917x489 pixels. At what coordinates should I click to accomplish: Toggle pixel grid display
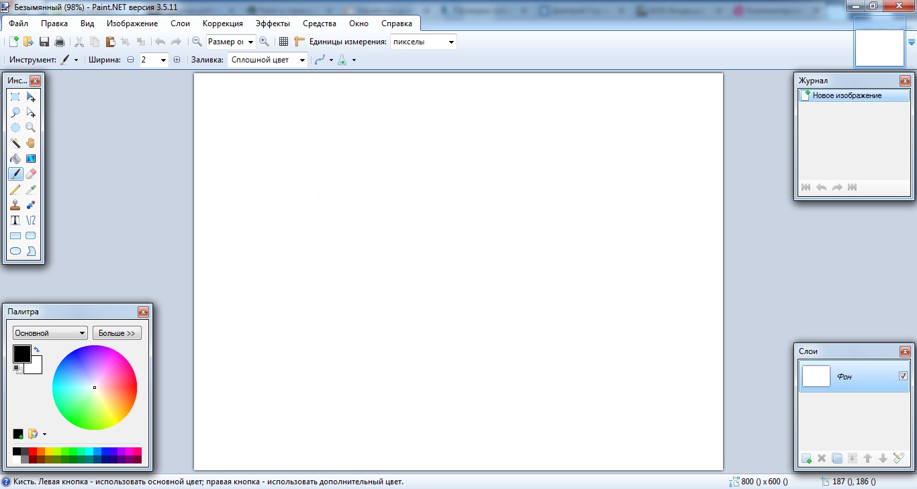[x=283, y=42]
